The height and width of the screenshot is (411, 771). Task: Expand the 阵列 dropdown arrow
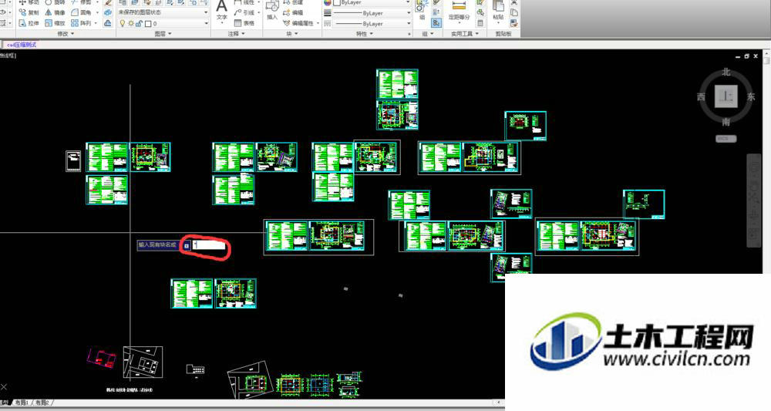[x=96, y=23]
